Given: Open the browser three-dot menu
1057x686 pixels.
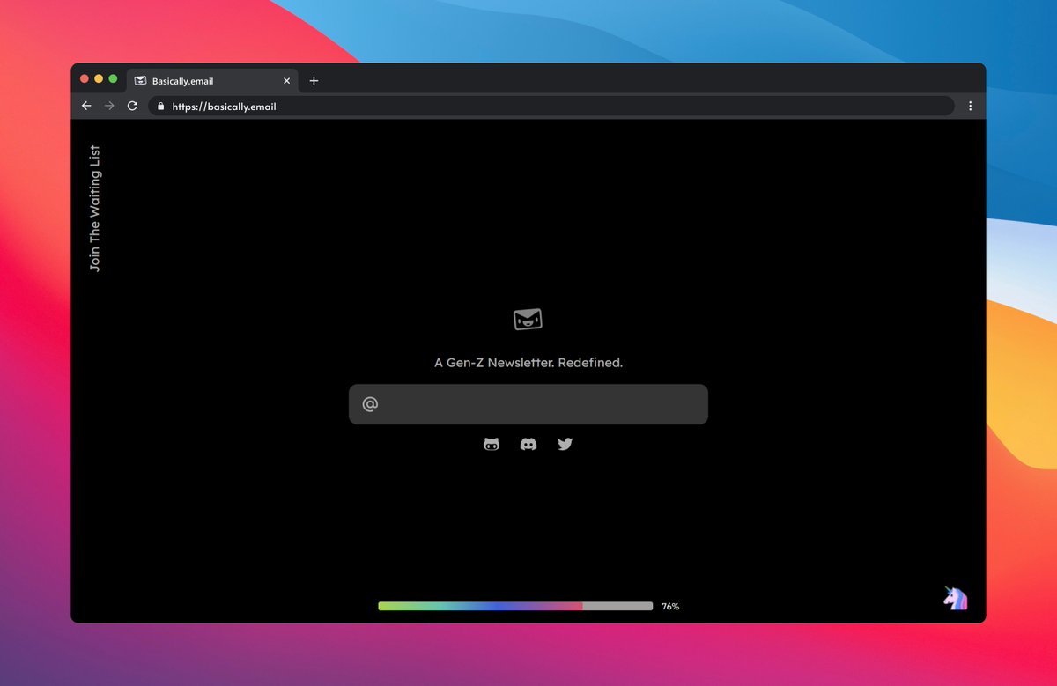Looking at the screenshot, I should [x=971, y=106].
